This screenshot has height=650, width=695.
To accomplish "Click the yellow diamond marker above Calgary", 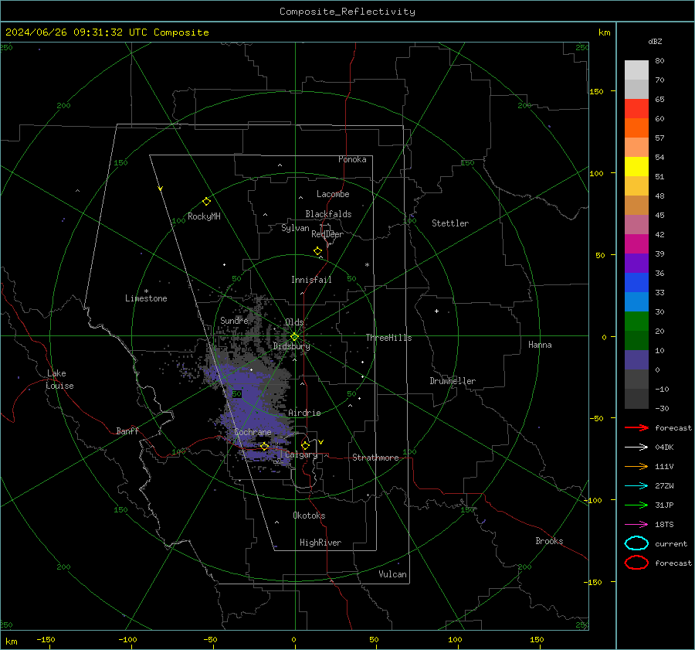I will click(x=305, y=445).
